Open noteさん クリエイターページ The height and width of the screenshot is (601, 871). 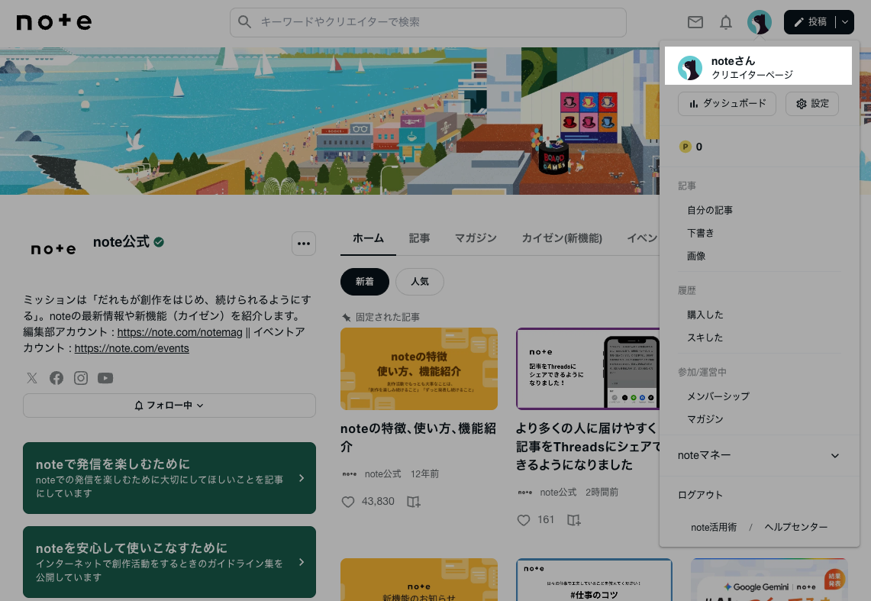(x=758, y=66)
